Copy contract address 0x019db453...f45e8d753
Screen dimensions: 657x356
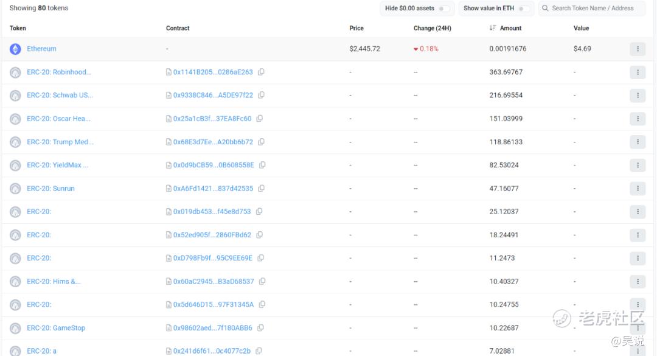[259, 212]
